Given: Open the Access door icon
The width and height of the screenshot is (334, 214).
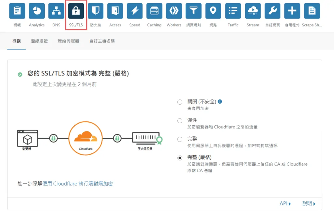Looking at the screenshot, I should (115, 11).
